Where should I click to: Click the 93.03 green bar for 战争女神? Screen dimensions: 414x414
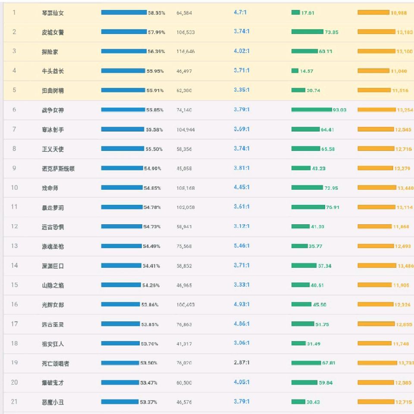(x=311, y=110)
